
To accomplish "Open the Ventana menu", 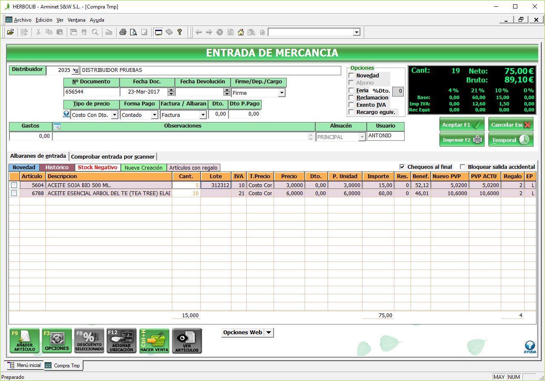I will (x=77, y=20).
